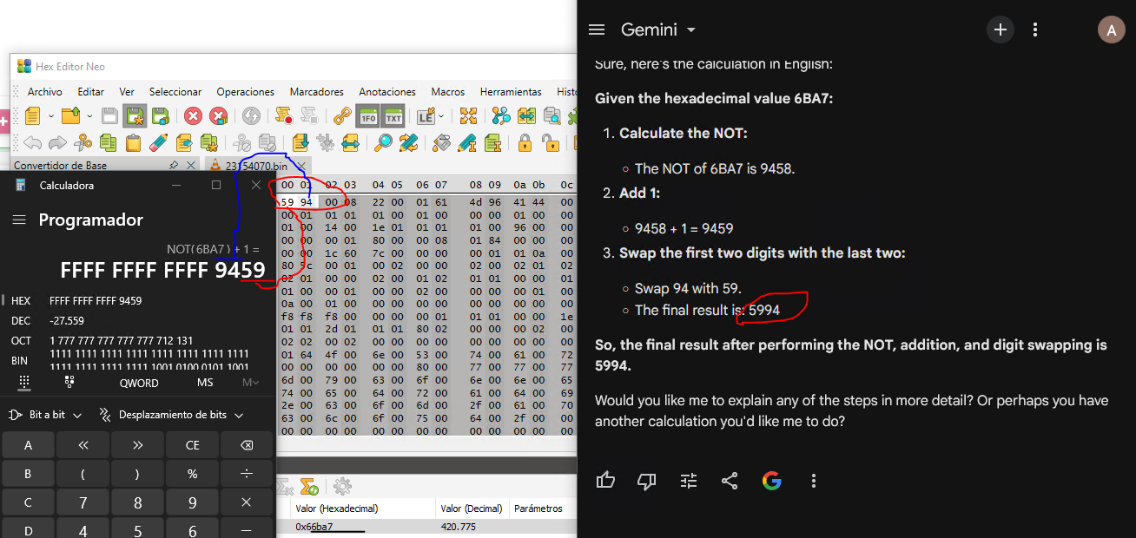This screenshot has width=1136, height=538.
Task: Select the HEX base row in calculator
Action: 137,300
